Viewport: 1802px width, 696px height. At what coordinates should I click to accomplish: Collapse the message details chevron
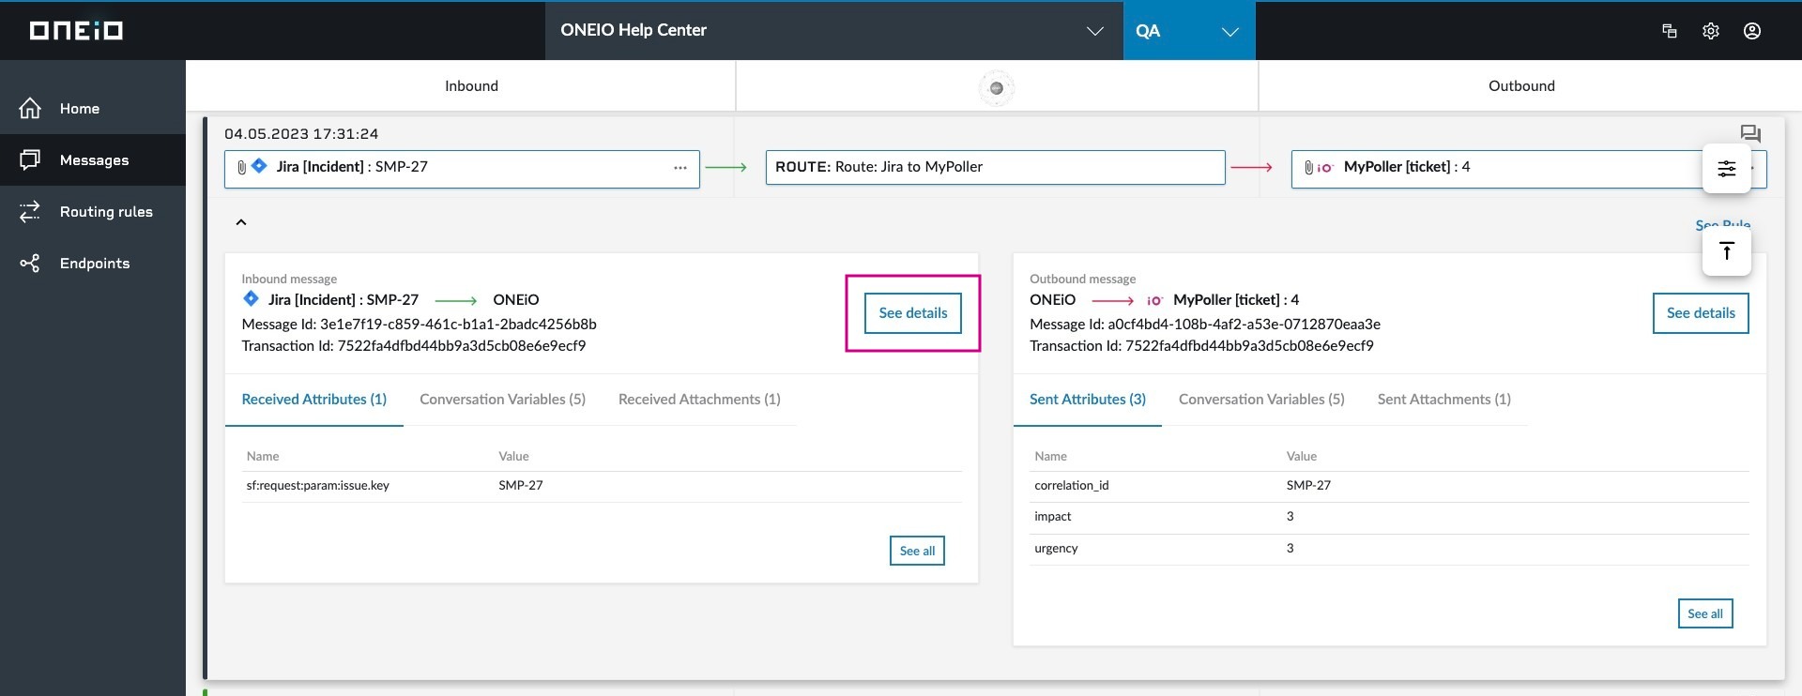[x=241, y=222]
